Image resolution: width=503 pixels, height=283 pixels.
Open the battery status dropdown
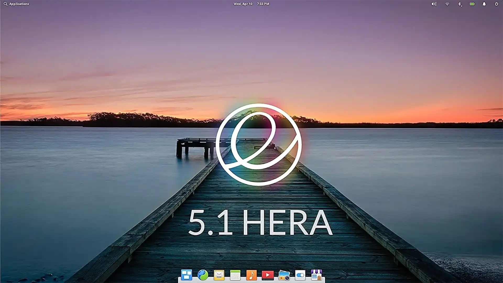coord(472,4)
